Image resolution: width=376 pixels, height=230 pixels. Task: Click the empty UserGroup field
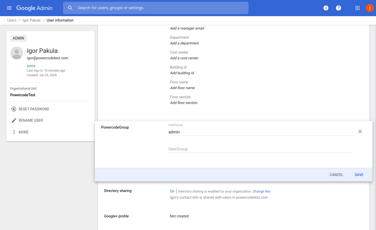pyautogui.click(x=261, y=149)
